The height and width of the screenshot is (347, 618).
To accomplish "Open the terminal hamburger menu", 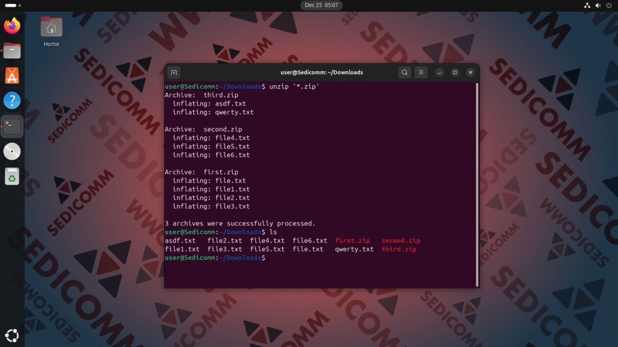I will click(x=421, y=72).
